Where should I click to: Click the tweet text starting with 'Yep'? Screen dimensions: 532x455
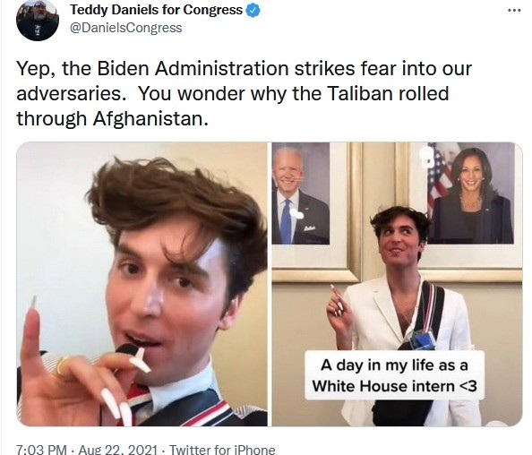pyautogui.click(x=245, y=93)
